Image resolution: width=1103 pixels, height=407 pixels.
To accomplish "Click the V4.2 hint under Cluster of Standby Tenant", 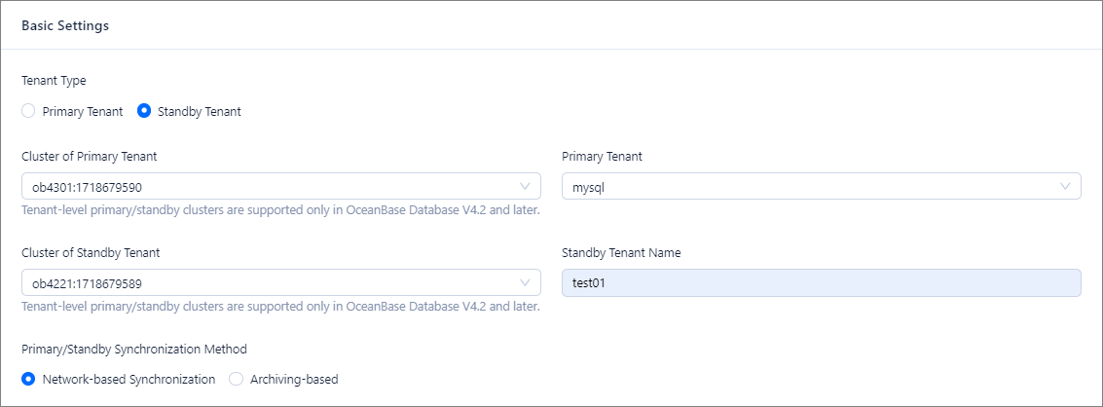I will click(x=280, y=306).
